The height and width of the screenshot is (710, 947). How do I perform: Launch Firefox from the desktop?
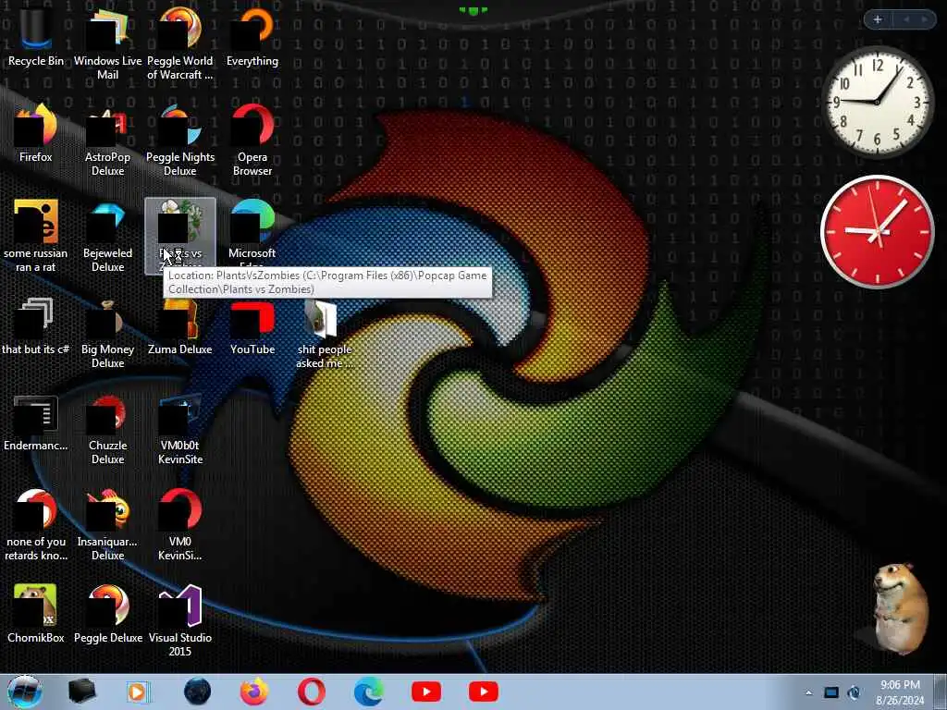[36, 134]
